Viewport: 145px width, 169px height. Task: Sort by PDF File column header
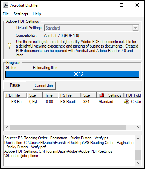[16, 95]
